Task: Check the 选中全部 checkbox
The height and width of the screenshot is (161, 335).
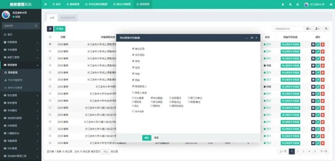Action: 133,111
